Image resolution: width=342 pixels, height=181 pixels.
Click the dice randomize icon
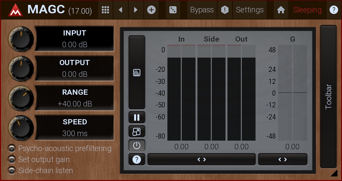pyautogui.click(x=173, y=10)
